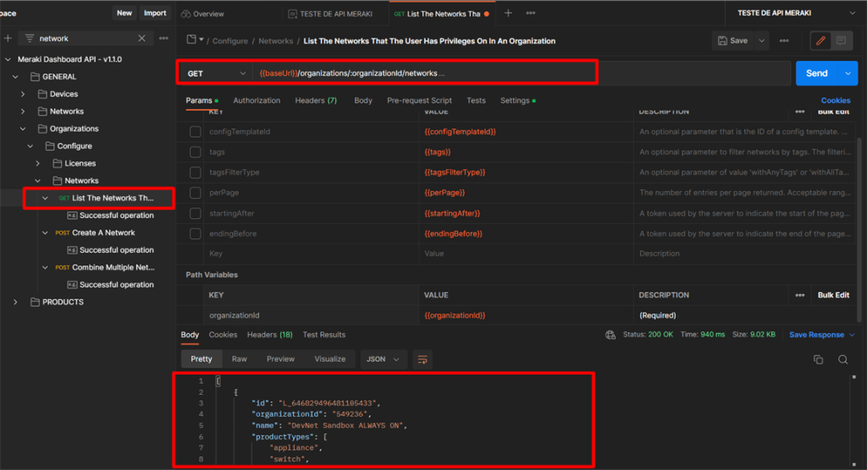Open search in response body
867x470 pixels.
[843, 359]
